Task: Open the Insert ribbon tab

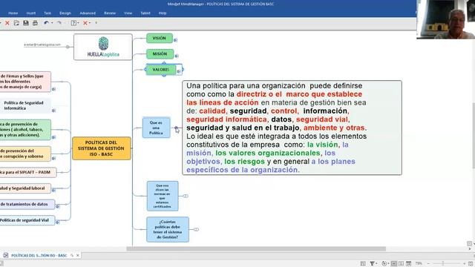Action: tap(31, 13)
